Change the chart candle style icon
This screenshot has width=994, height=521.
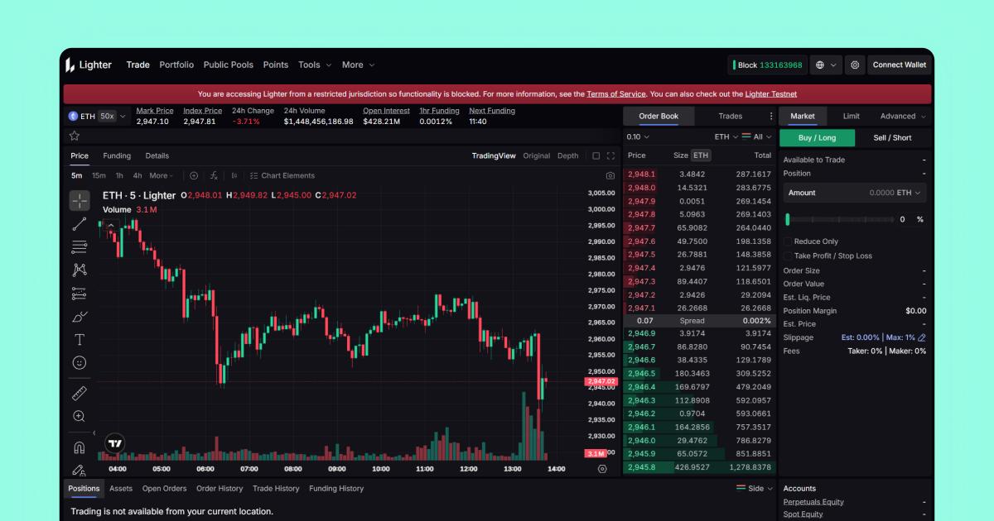(x=234, y=175)
